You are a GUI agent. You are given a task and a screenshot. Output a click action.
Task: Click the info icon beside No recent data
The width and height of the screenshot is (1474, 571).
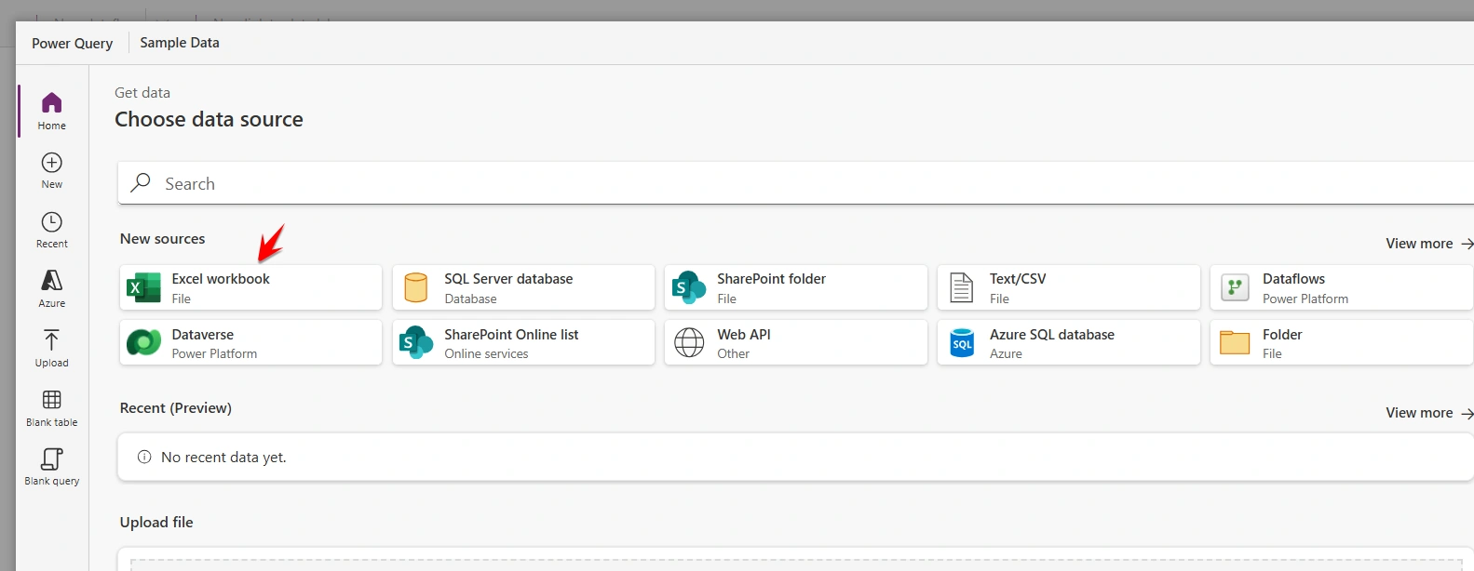(x=144, y=457)
